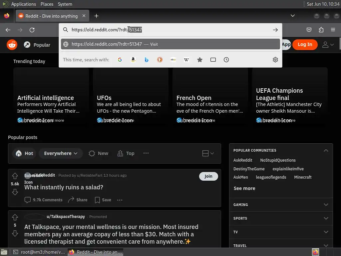Open more sort options ellipsis

point(146,153)
